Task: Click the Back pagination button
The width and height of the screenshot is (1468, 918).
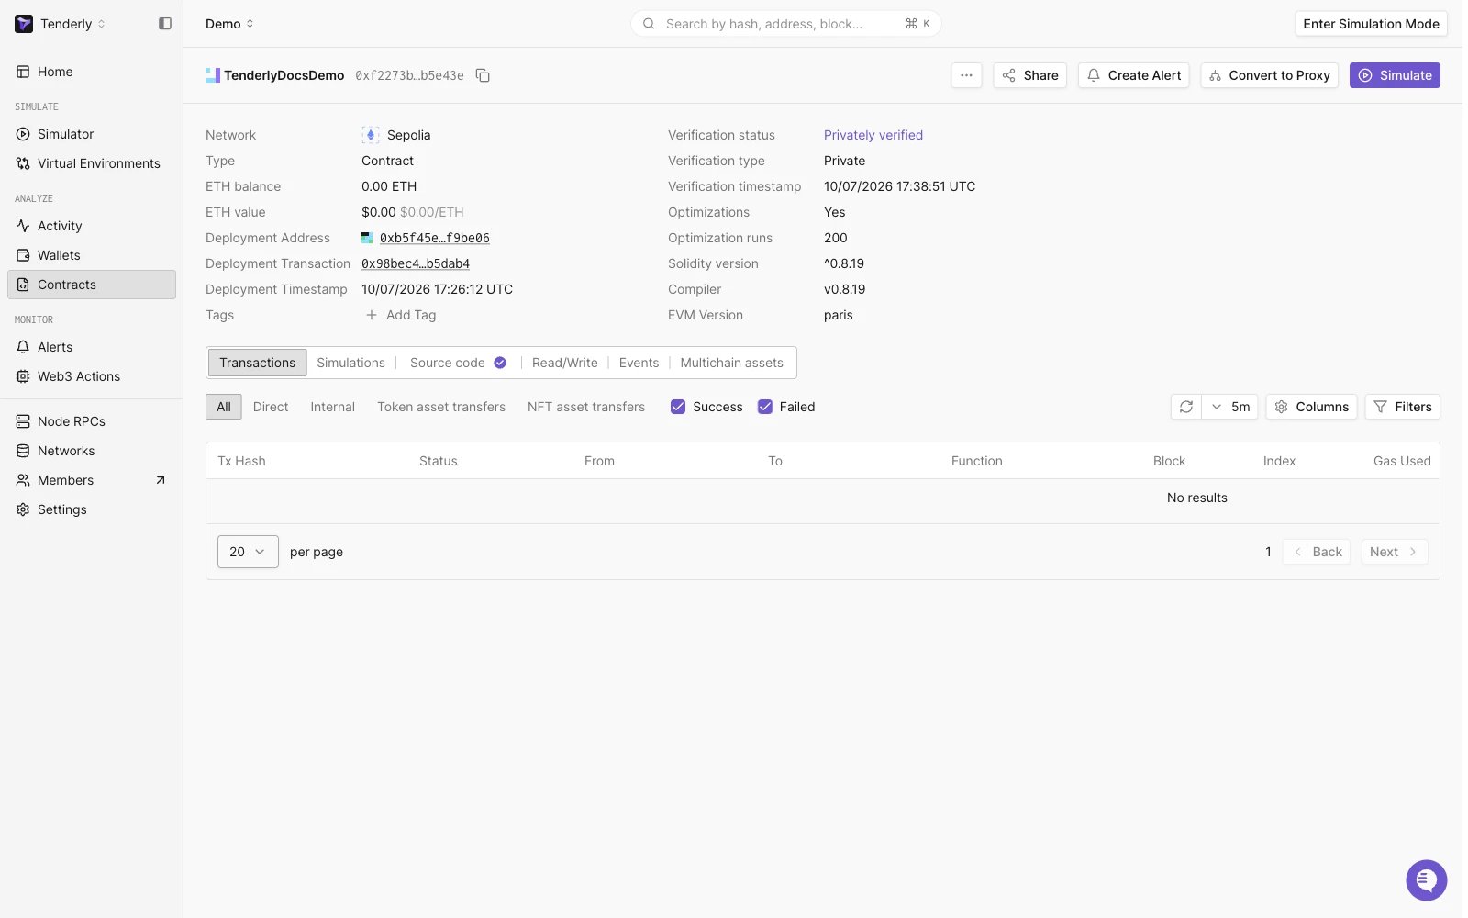Action: tap(1317, 552)
